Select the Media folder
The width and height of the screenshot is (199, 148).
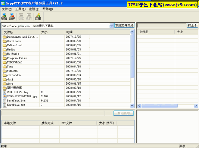click(x=9, y=50)
